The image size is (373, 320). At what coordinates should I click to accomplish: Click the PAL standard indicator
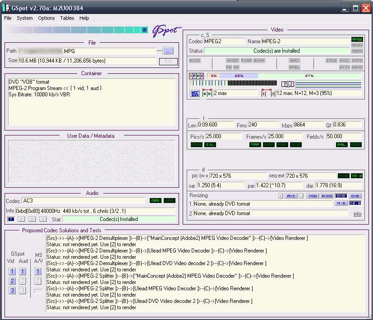tap(341, 145)
